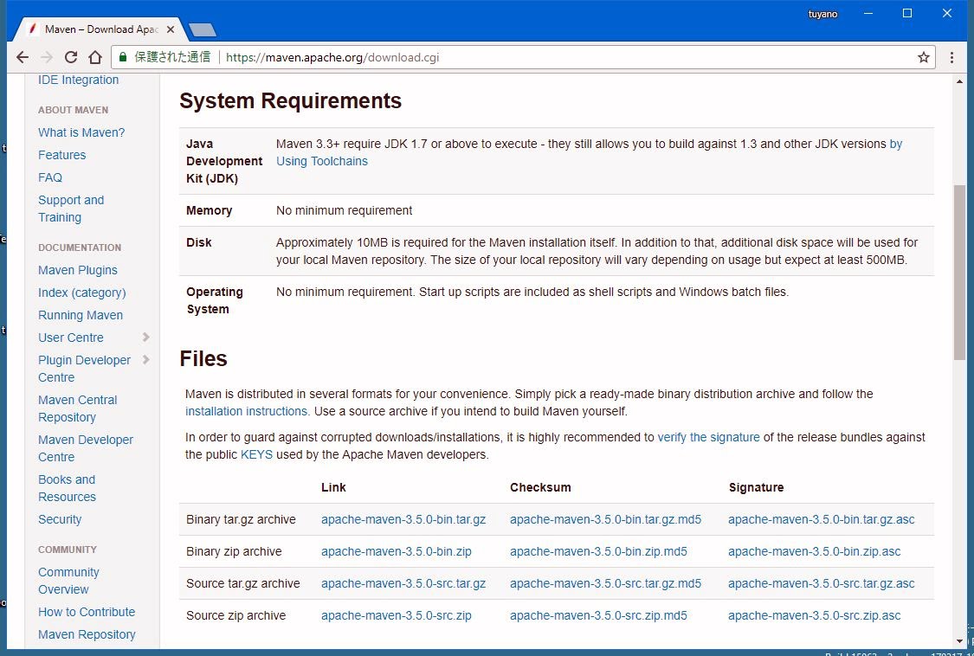Click the browser forward arrow

click(47, 57)
